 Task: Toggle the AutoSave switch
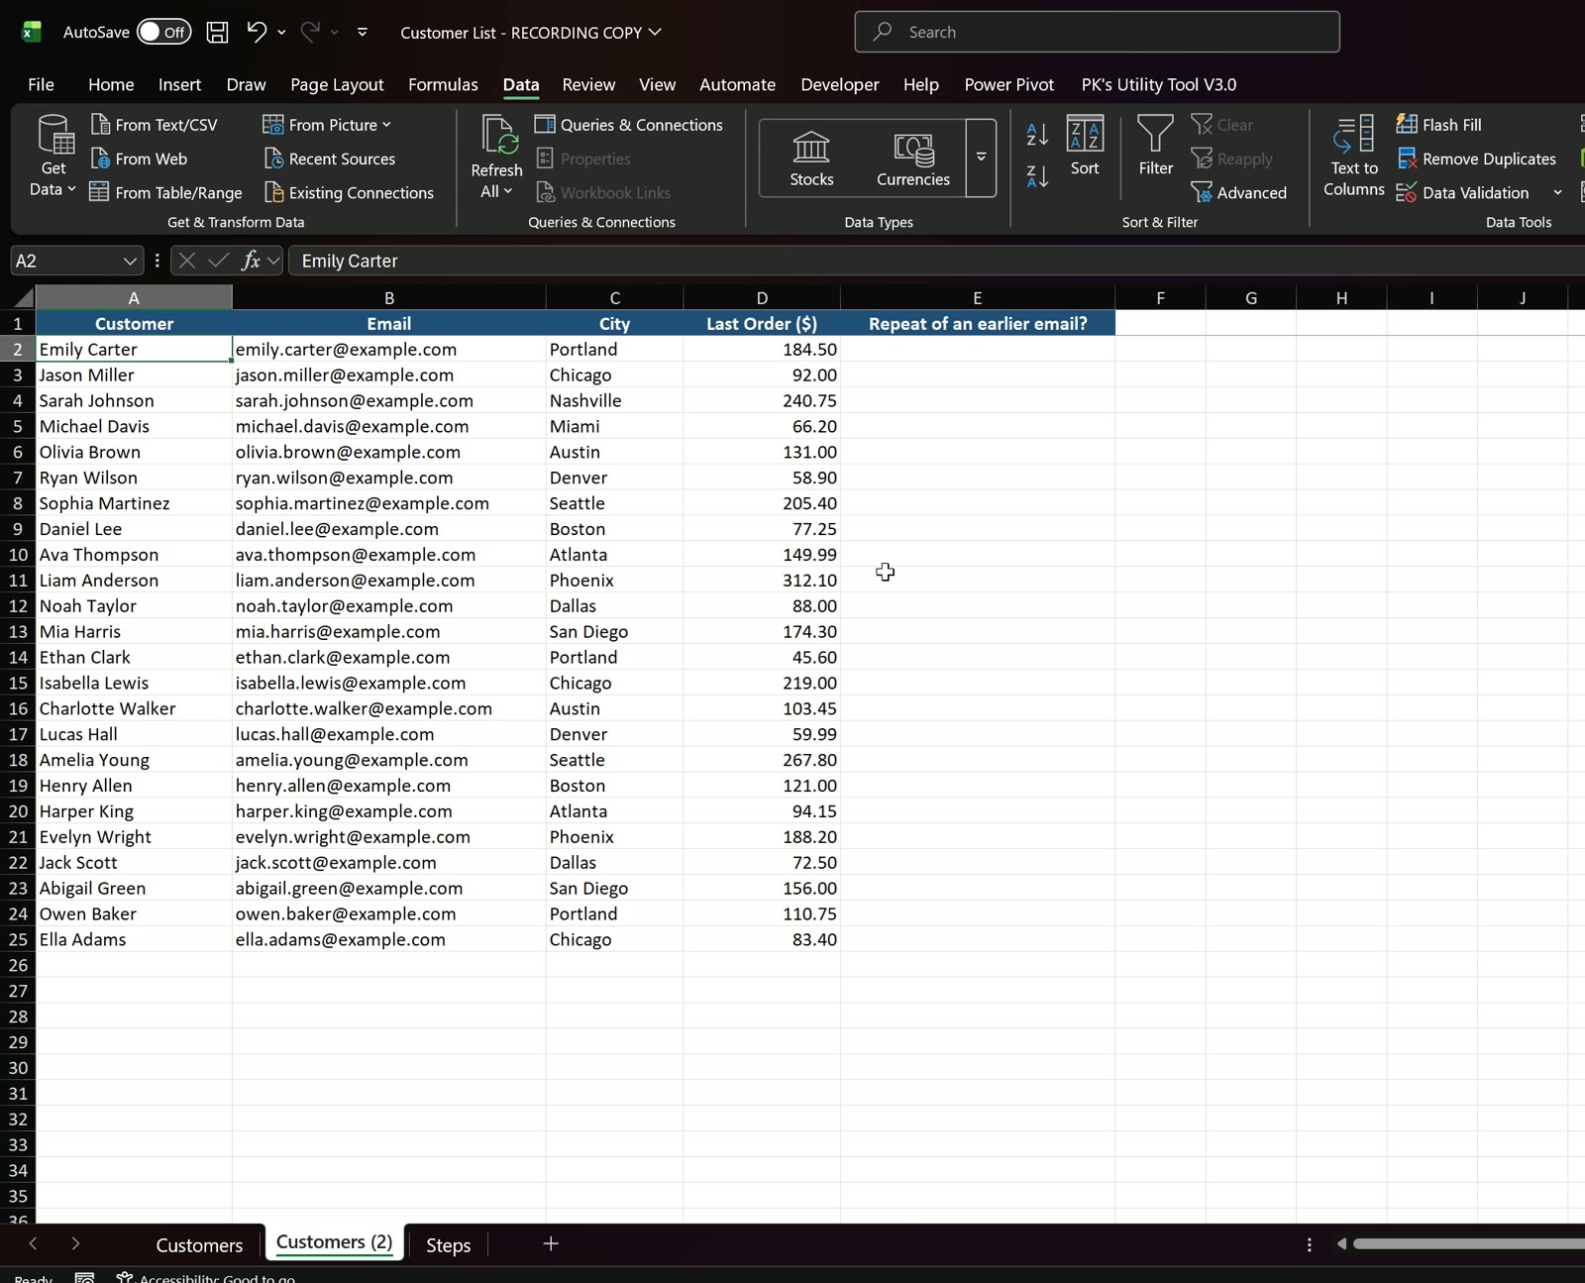click(x=163, y=32)
